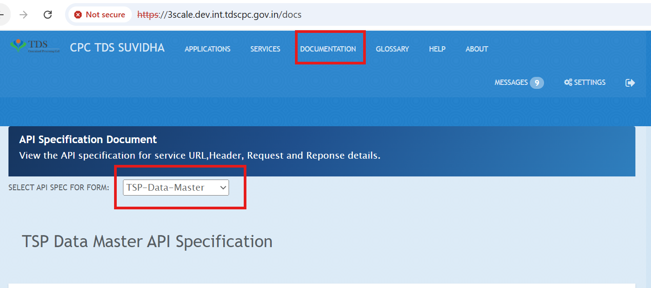
Task: Click the HELP link
Action: coord(437,49)
